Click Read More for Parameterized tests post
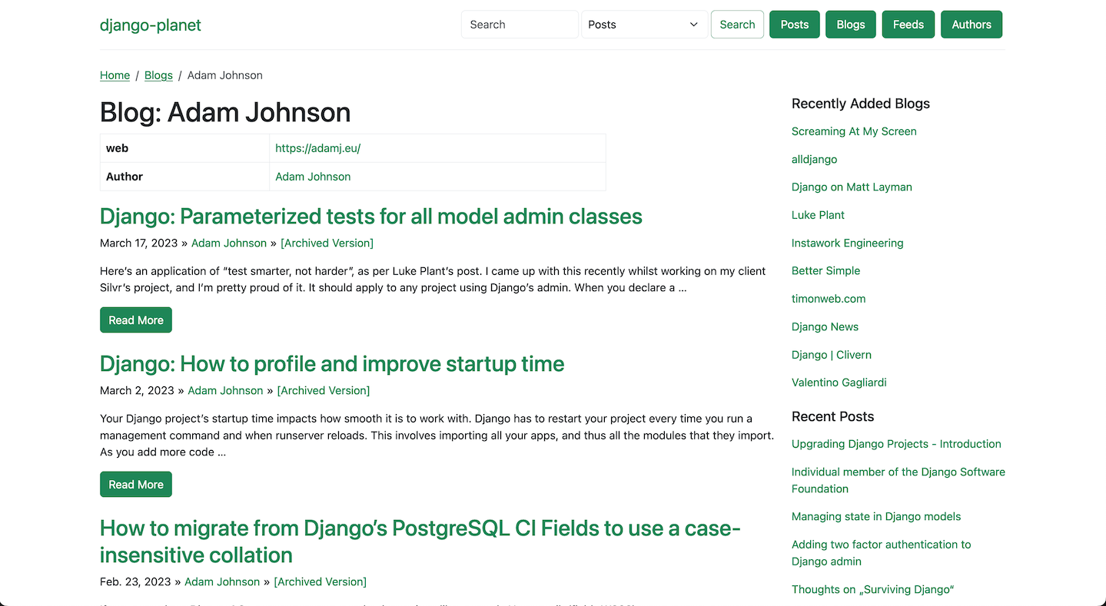The width and height of the screenshot is (1106, 606). pyautogui.click(x=136, y=320)
